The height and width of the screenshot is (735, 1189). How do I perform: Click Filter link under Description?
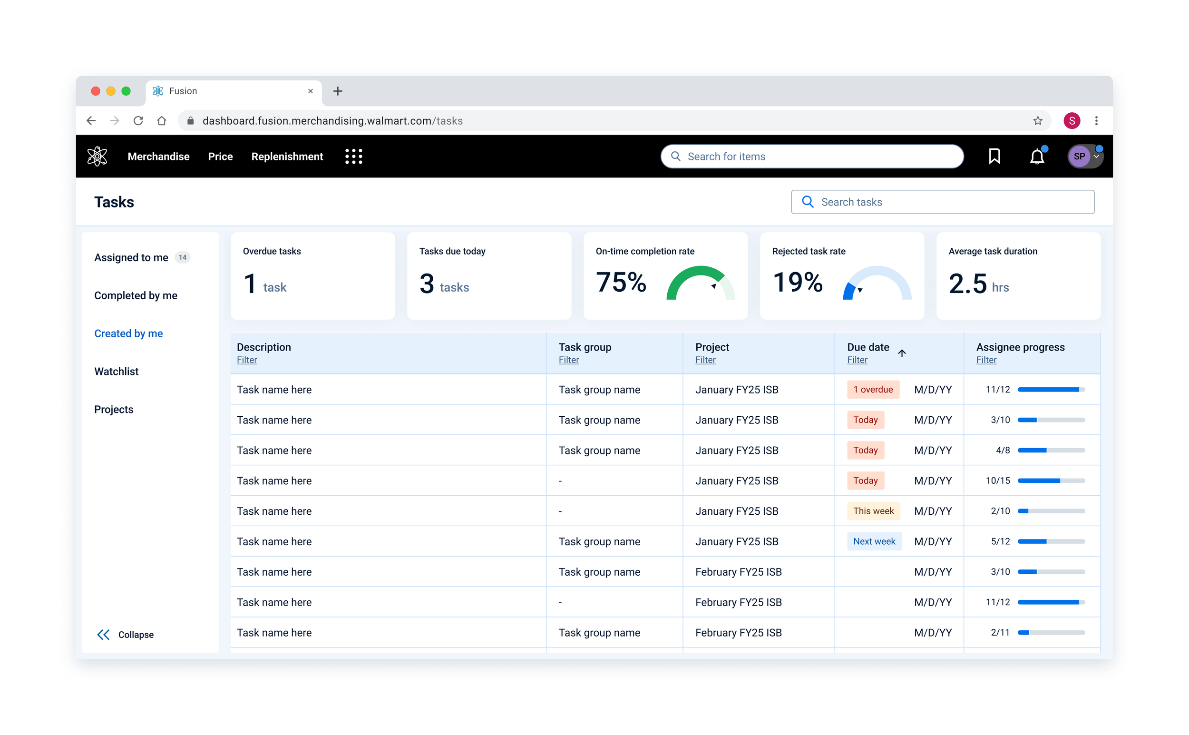[247, 360]
